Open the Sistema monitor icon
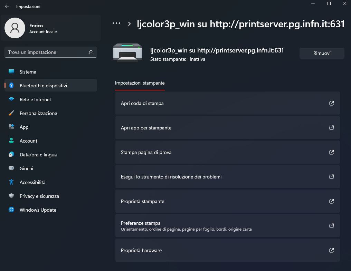The width and height of the screenshot is (351, 271). click(11, 71)
